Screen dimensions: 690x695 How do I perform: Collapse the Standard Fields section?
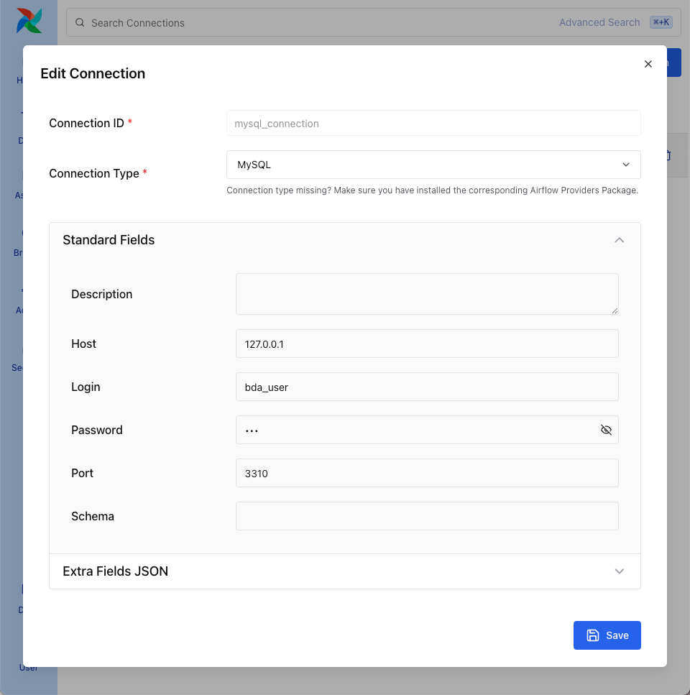click(619, 240)
